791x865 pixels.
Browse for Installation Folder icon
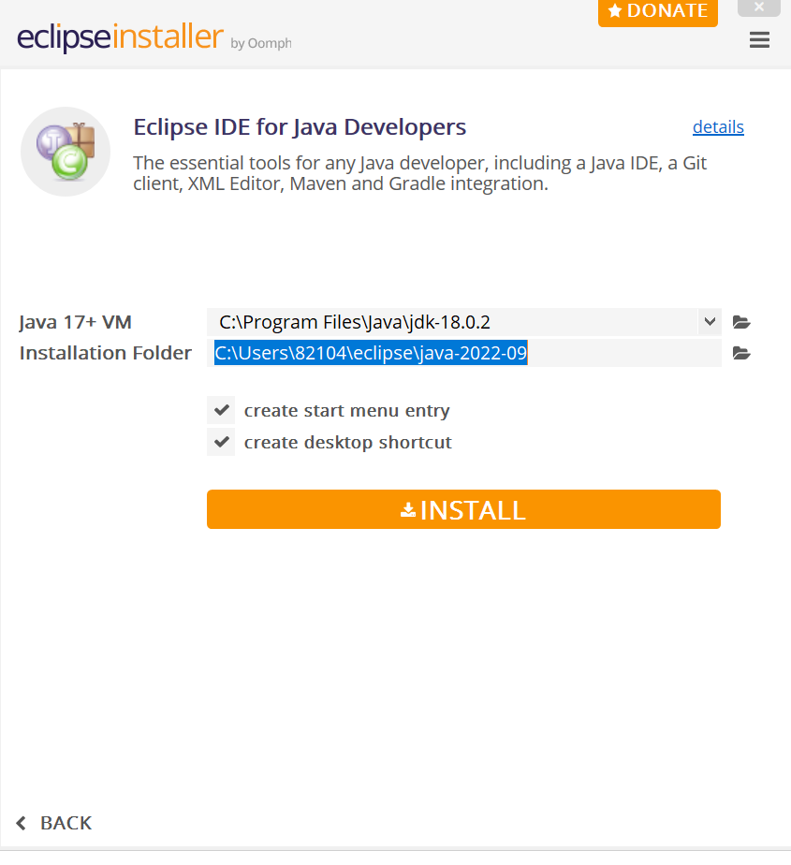[741, 353]
